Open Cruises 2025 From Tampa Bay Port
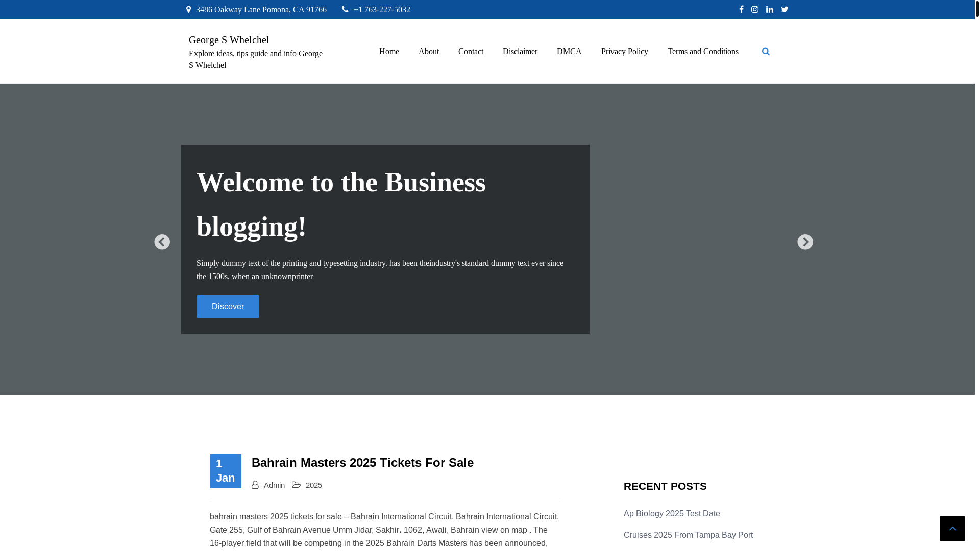 point(688,535)
